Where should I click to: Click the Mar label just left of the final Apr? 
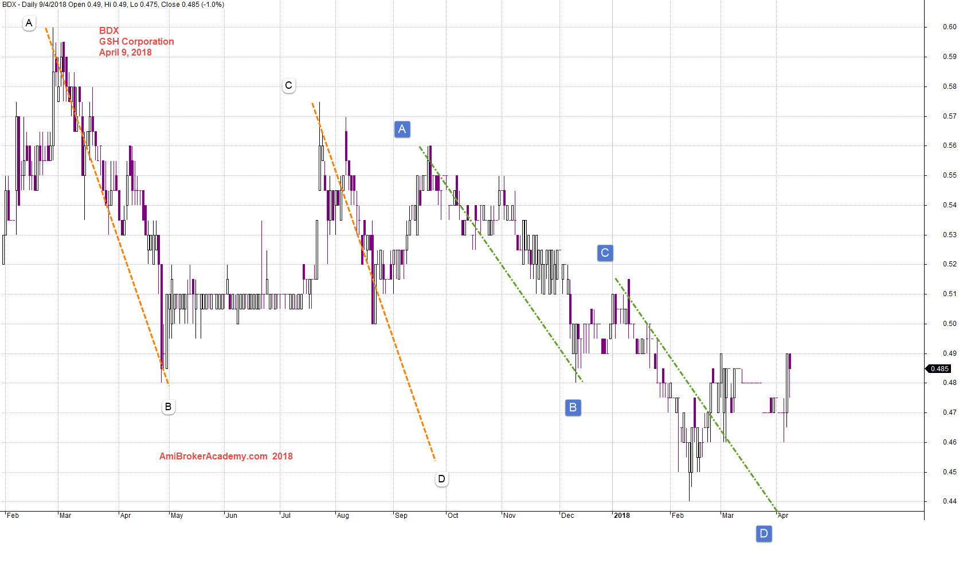click(x=728, y=516)
